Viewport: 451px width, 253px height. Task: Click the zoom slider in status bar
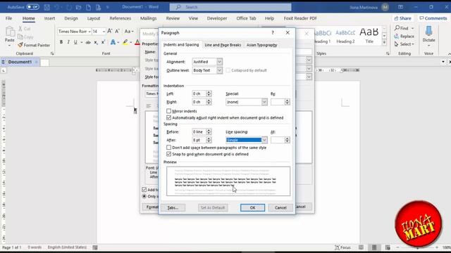pos(417,247)
